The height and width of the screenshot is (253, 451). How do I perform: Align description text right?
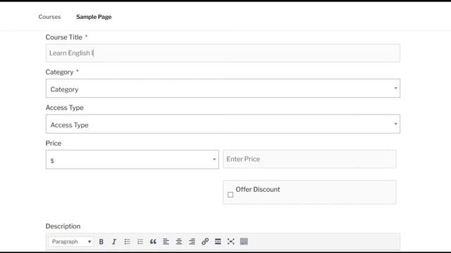[x=192, y=242]
